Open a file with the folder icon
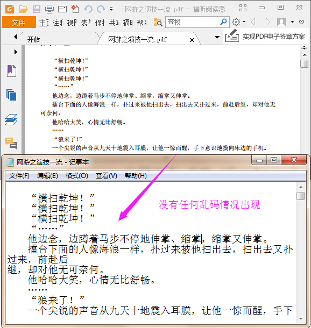This screenshot has width=311, height=328. click(23, 9)
